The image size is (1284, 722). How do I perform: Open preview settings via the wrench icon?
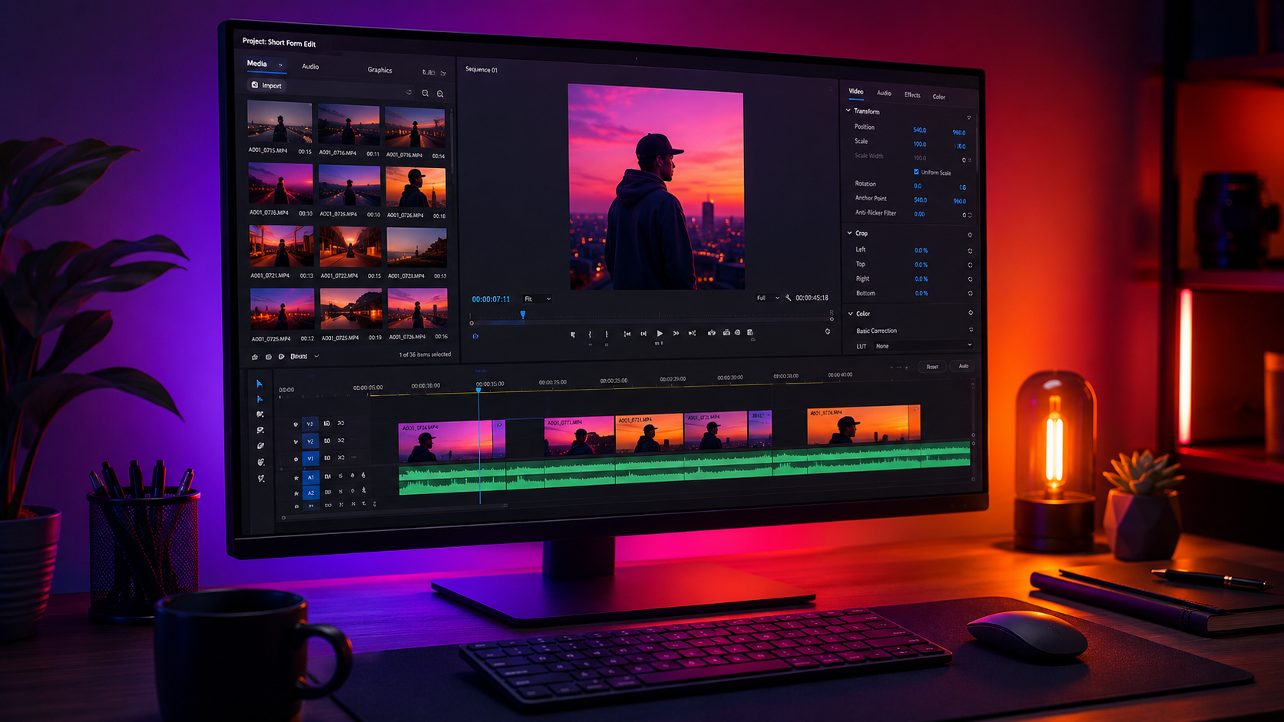pos(788,298)
